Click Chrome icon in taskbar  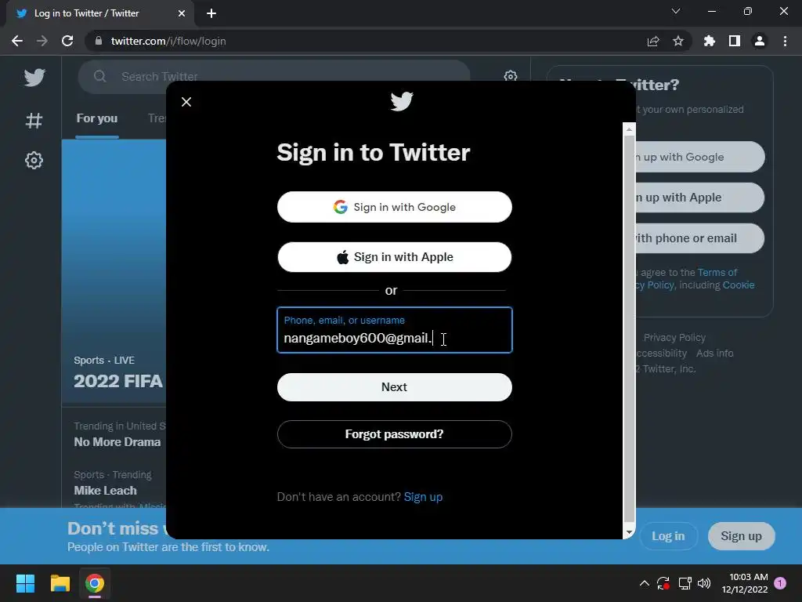click(95, 583)
